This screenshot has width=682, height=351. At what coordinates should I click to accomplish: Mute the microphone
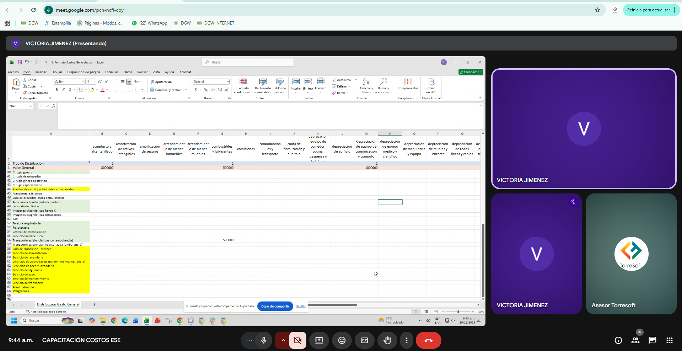pos(263,340)
